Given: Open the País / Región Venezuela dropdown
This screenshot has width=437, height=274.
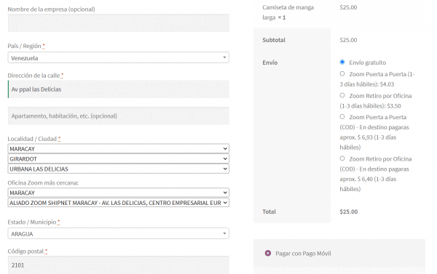Looking at the screenshot, I should click(x=119, y=57).
